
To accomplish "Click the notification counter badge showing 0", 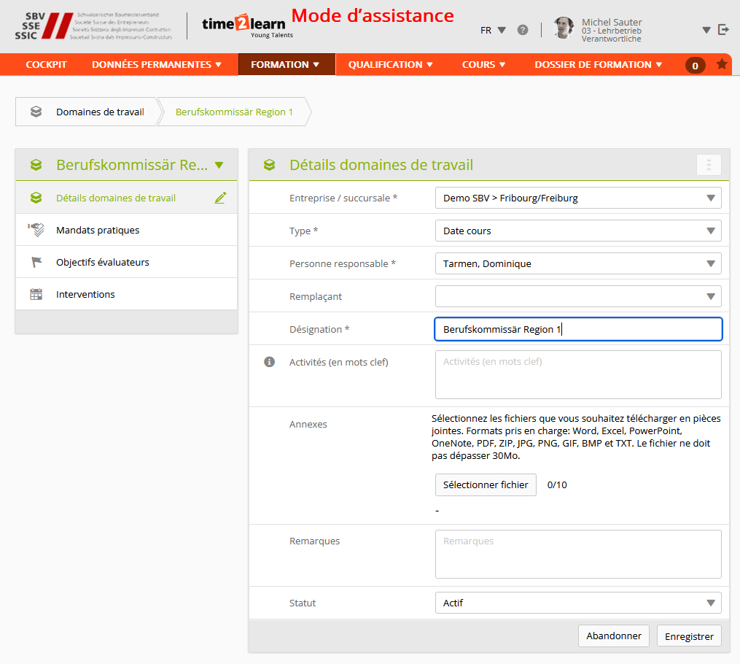I will click(695, 66).
